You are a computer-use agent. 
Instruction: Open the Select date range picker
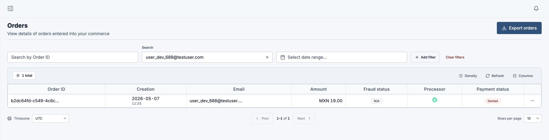point(342,57)
